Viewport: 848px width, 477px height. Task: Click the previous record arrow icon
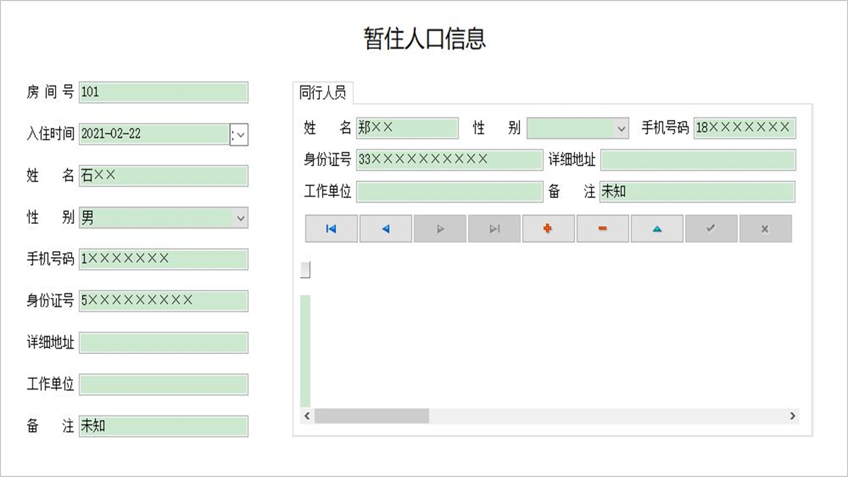(x=385, y=229)
